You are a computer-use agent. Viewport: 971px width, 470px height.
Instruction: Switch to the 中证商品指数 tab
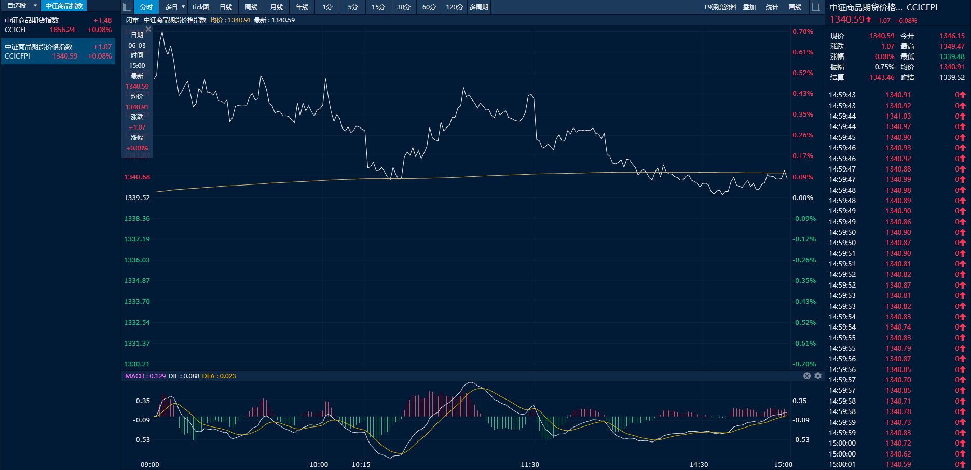coord(64,6)
